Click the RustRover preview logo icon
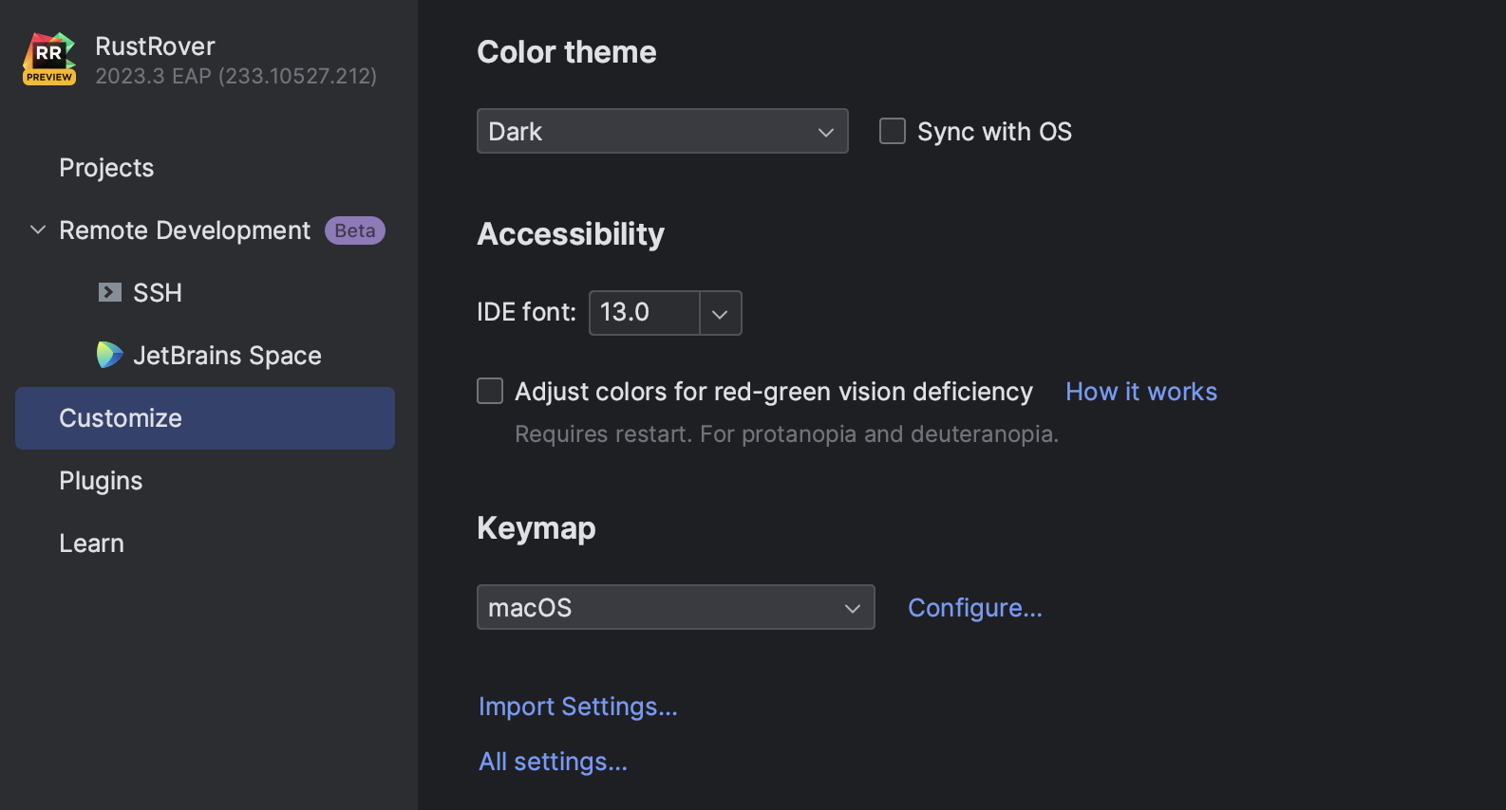Viewport: 1506px width, 810px height. pyautogui.click(x=49, y=59)
